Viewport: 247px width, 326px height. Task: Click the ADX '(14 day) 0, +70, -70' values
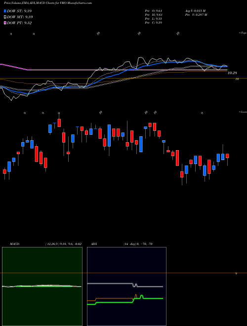[x=138, y=244]
